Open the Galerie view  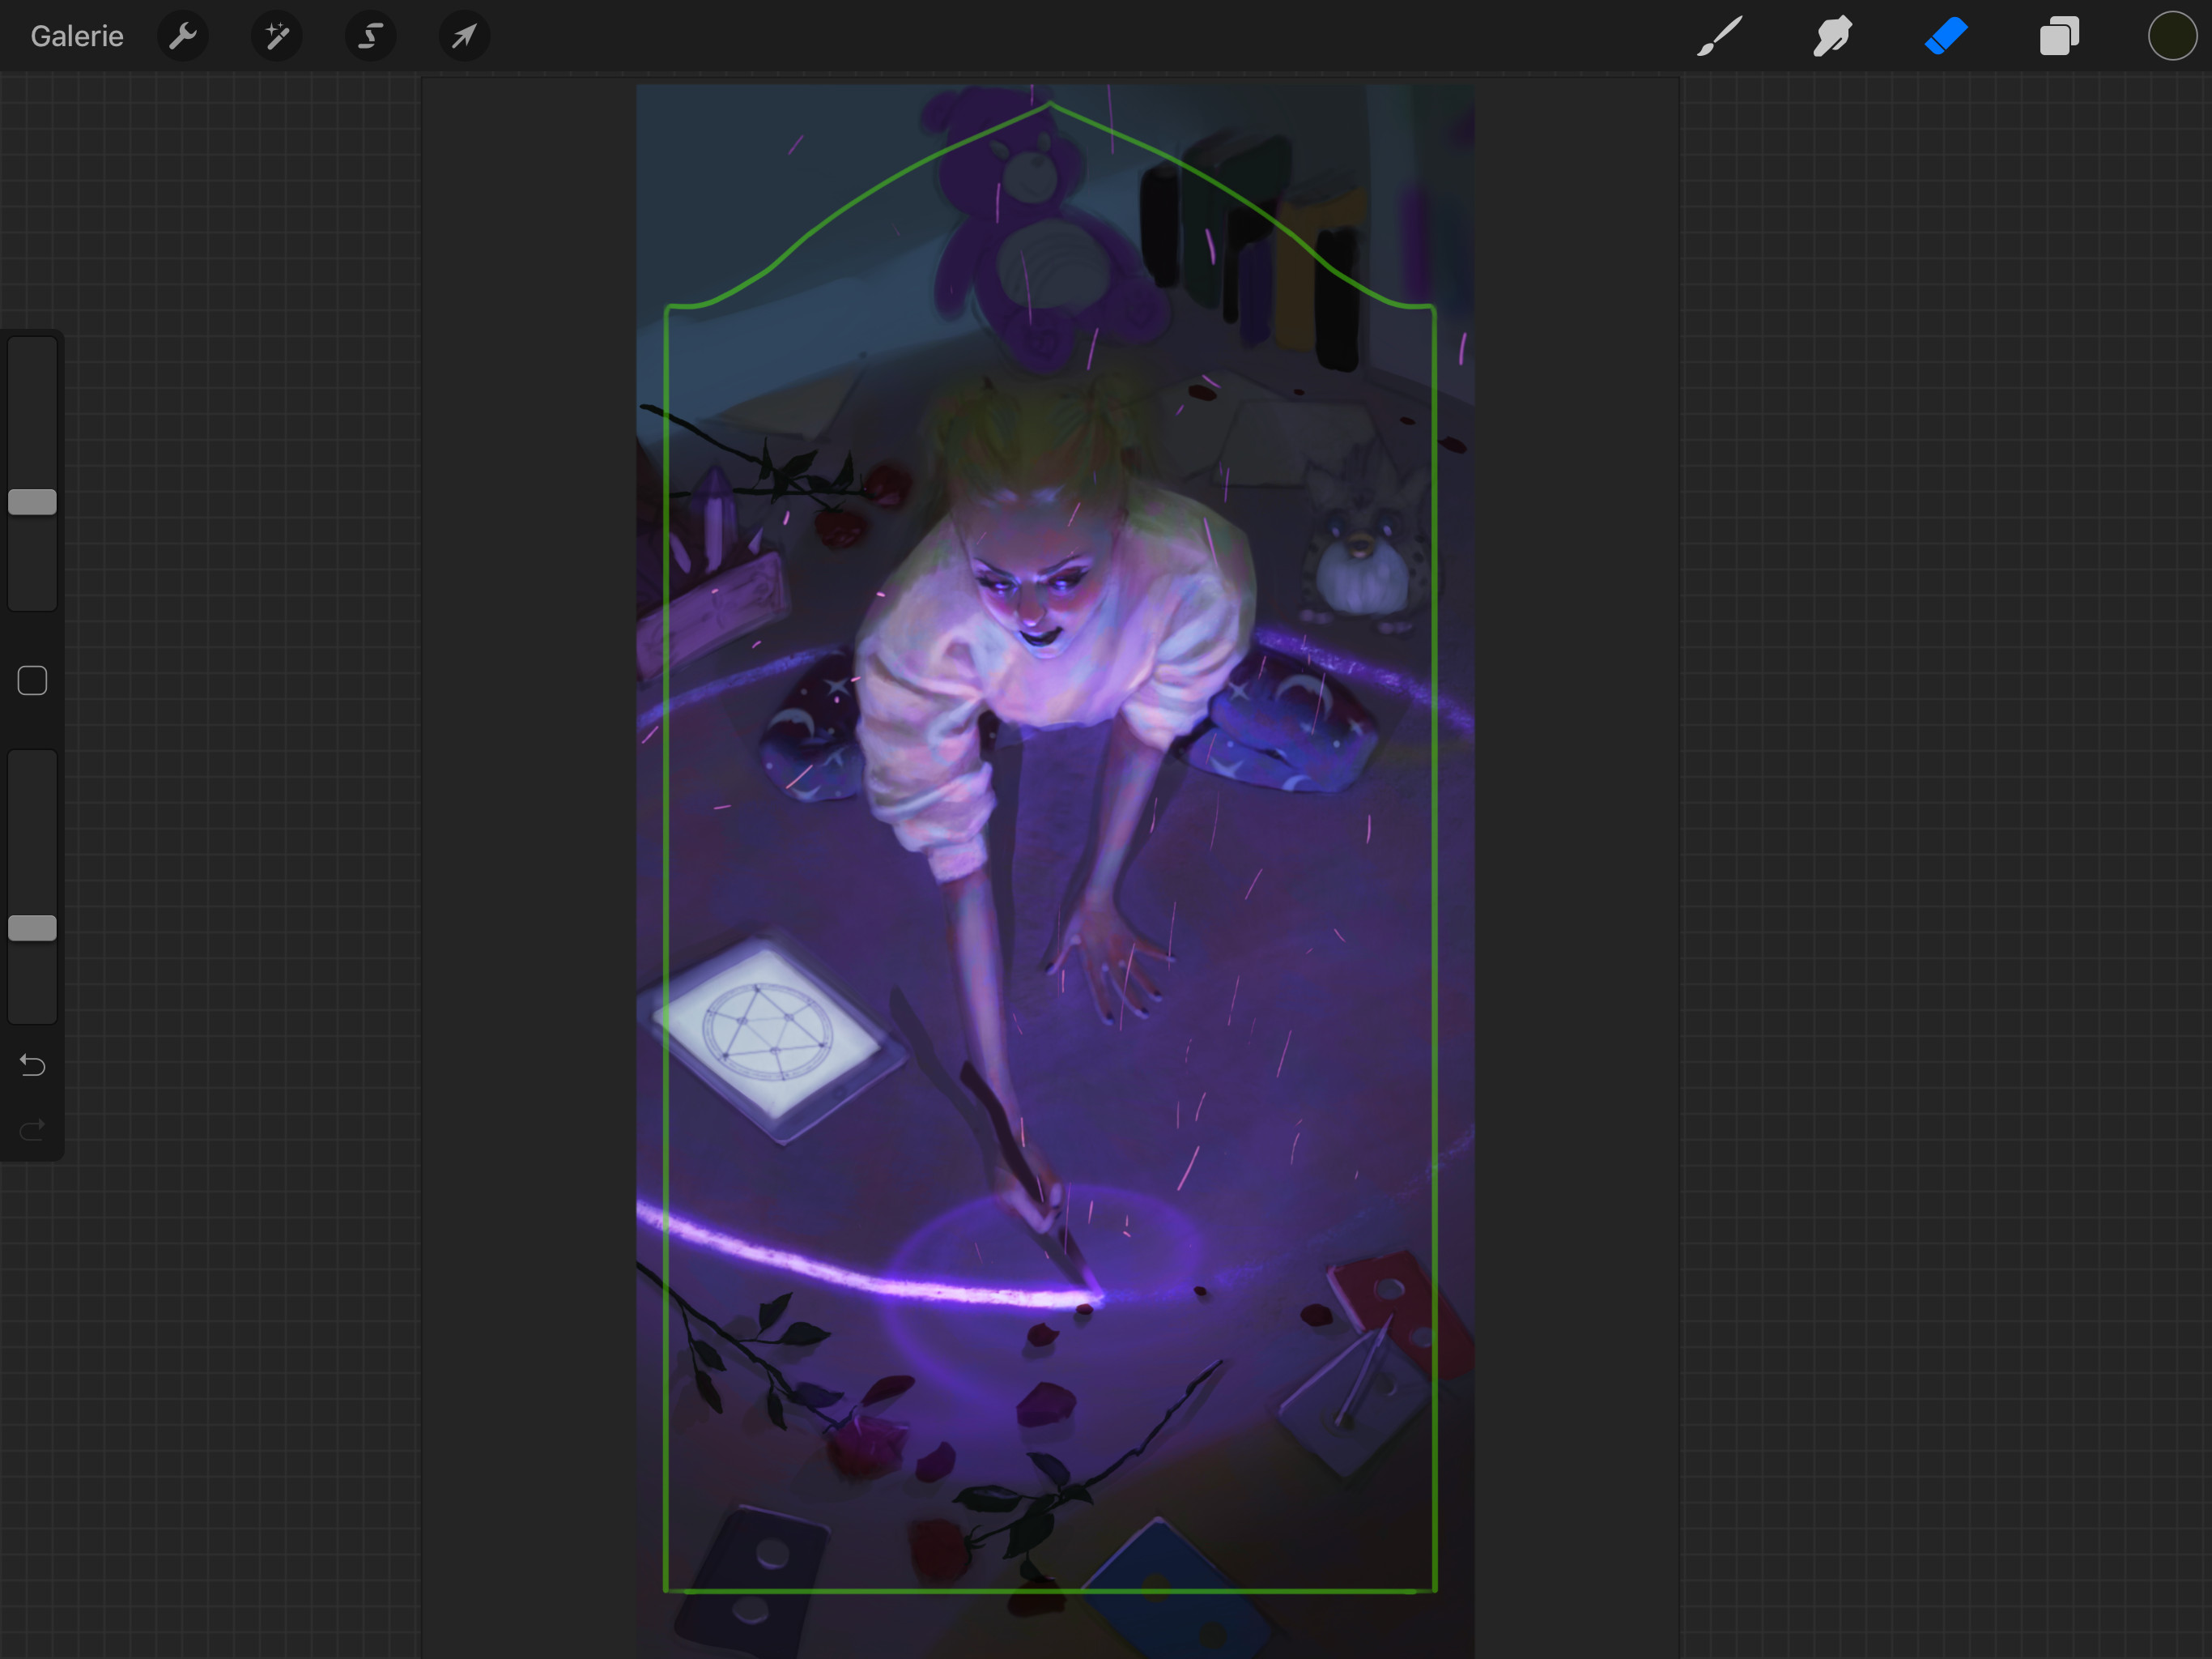click(77, 37)
